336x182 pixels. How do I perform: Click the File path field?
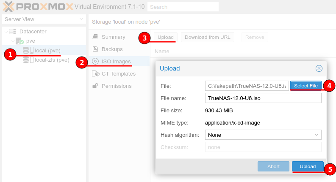pos(247,86)
